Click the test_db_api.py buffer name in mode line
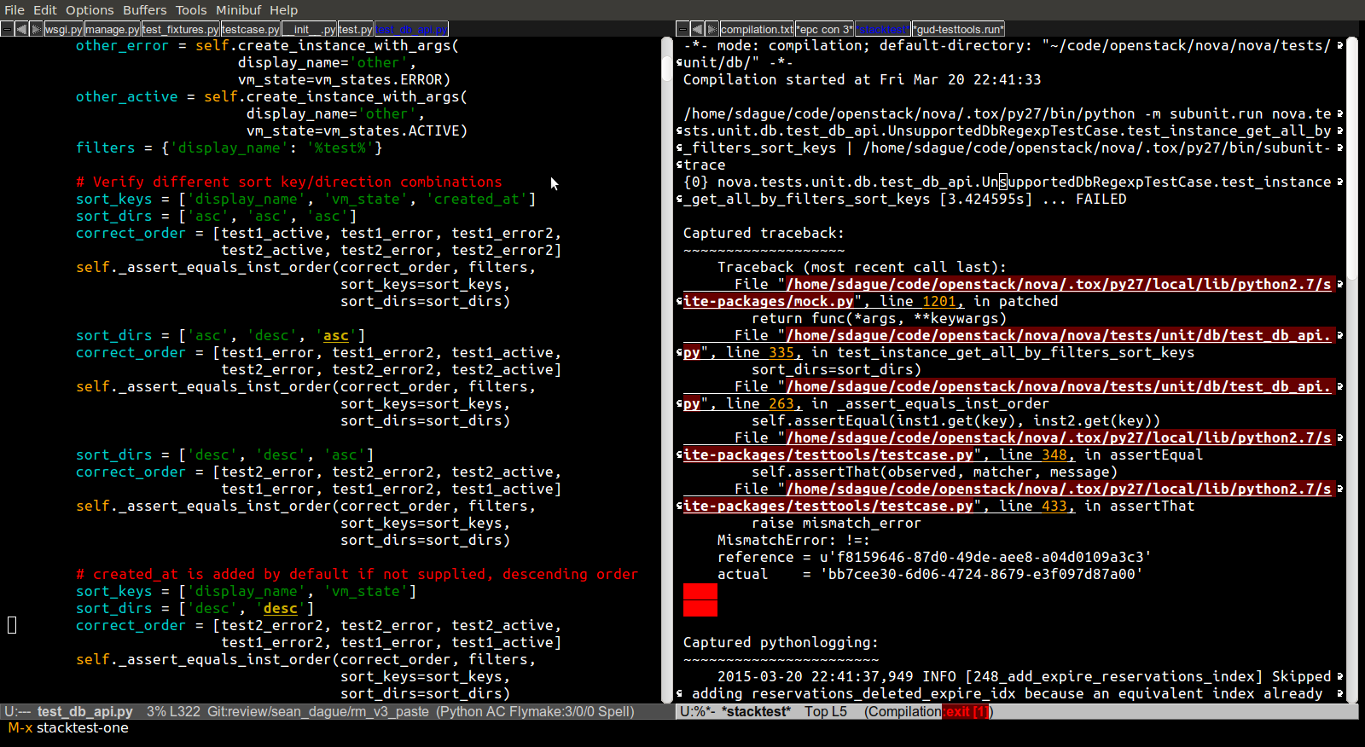This screenshot has height=747, width=1365. 85,712
